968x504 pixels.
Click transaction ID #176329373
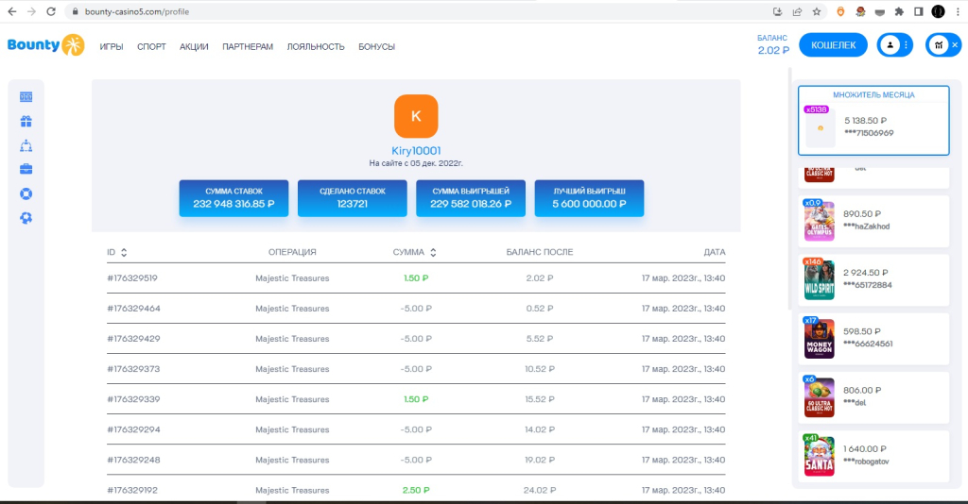pos(133,369)
